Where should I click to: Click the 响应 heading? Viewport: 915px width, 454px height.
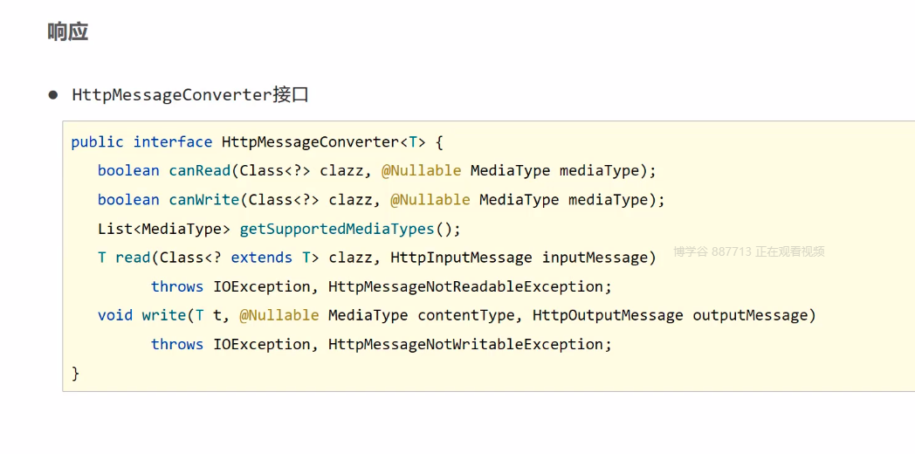[67, 32]
